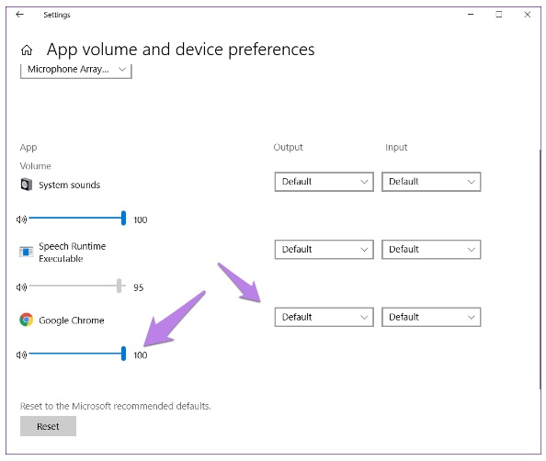Click Reset to restore recommended defaults

coord(48,426)
